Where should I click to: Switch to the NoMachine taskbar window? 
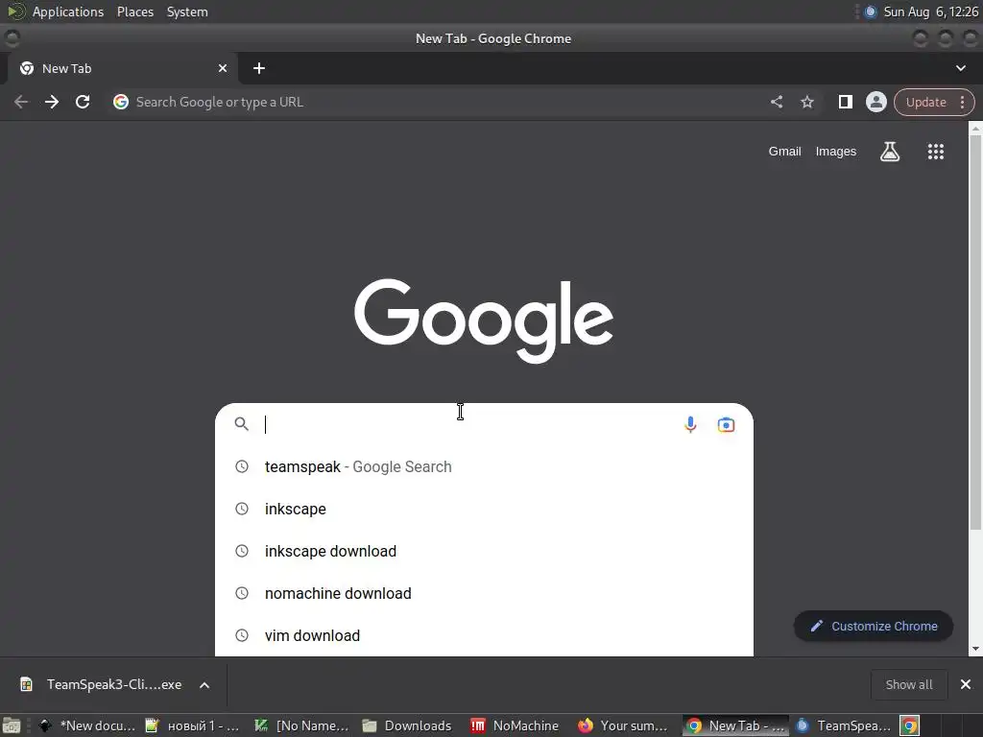click(x=515, y=725)
